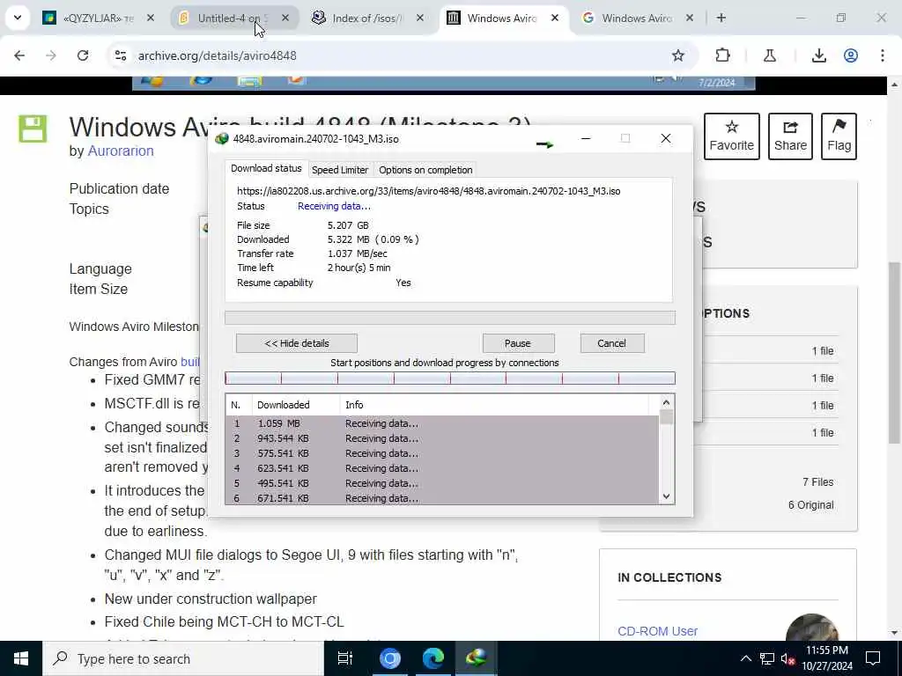Select the Download status tab
The height and width of the screenshot is (676, 902).
point(266,168)
